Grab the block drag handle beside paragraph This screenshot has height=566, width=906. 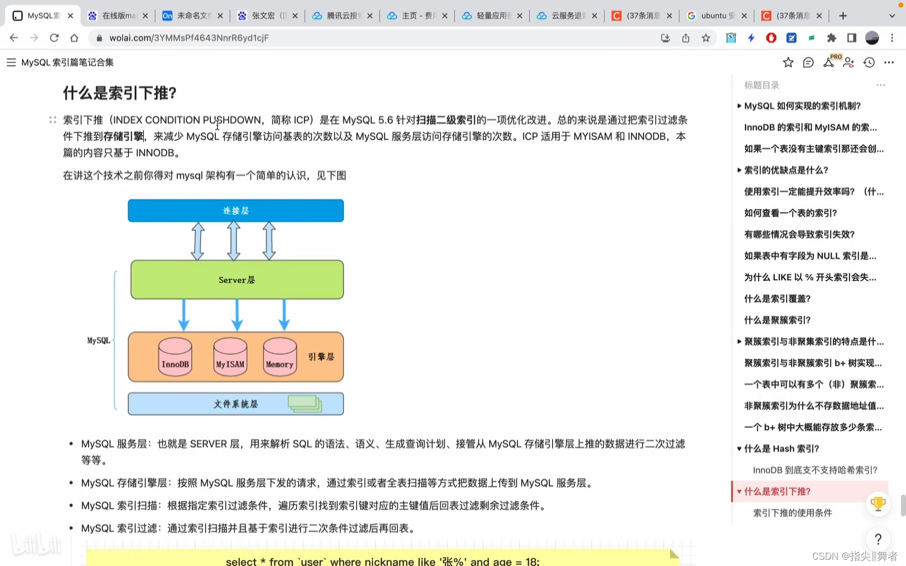[x=52, y=120]
